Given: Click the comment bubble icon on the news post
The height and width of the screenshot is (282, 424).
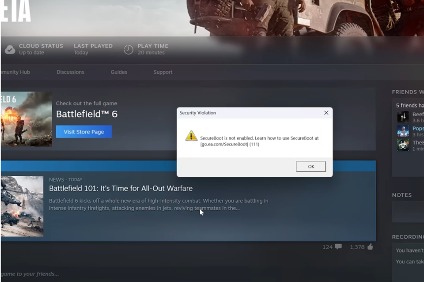Looking at the screenshot, I should [338, 247].
